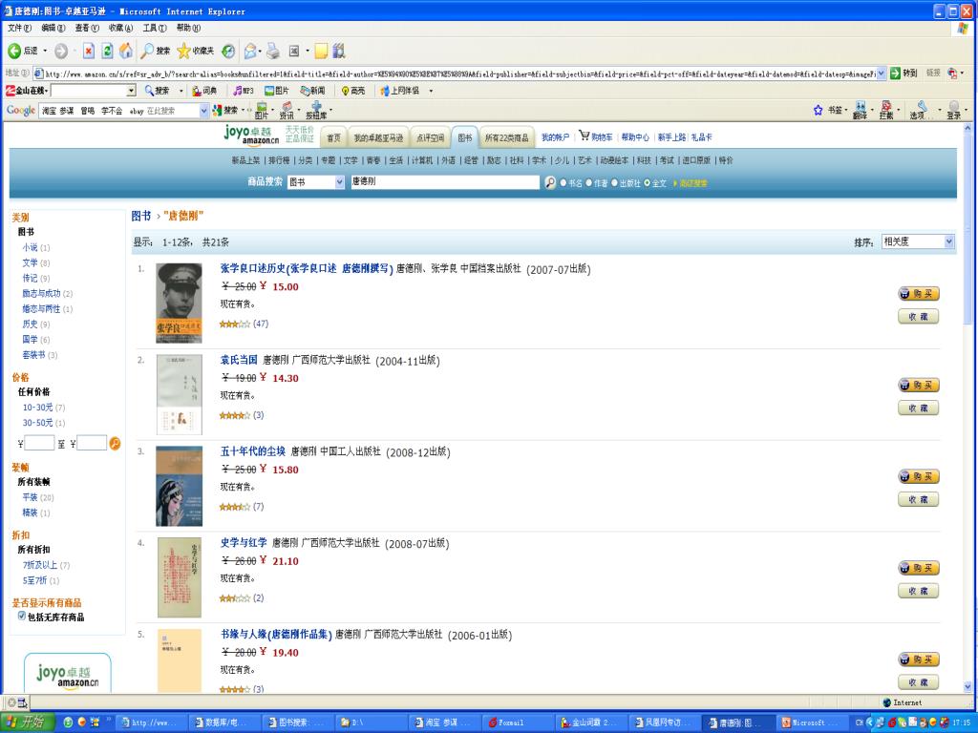Stop page loading with the red X icon

click(x=89, y=52)
